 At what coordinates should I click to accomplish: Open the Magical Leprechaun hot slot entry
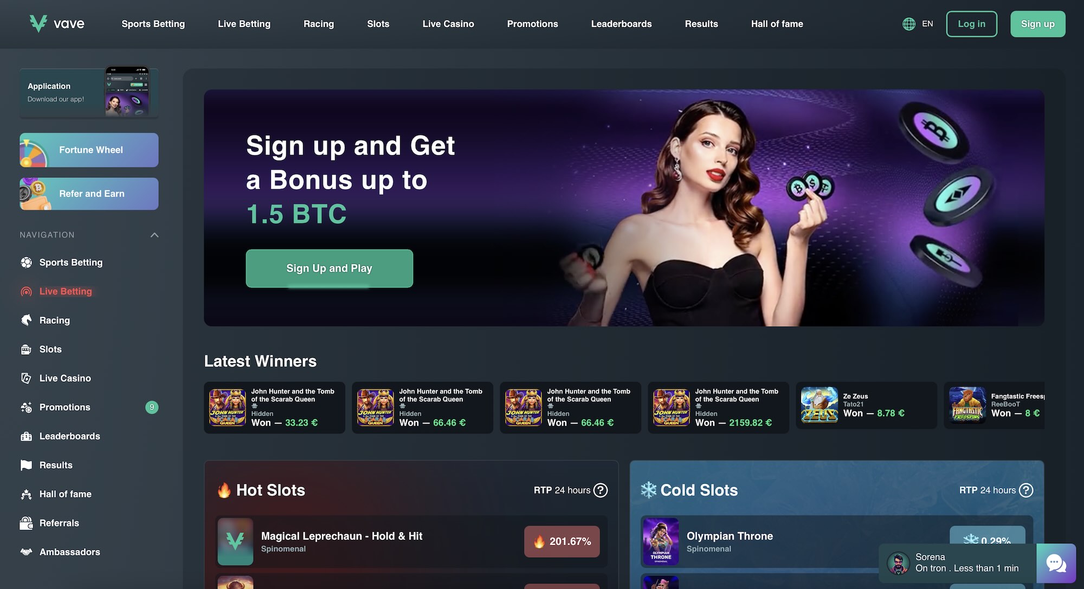(x=411, y=541)
